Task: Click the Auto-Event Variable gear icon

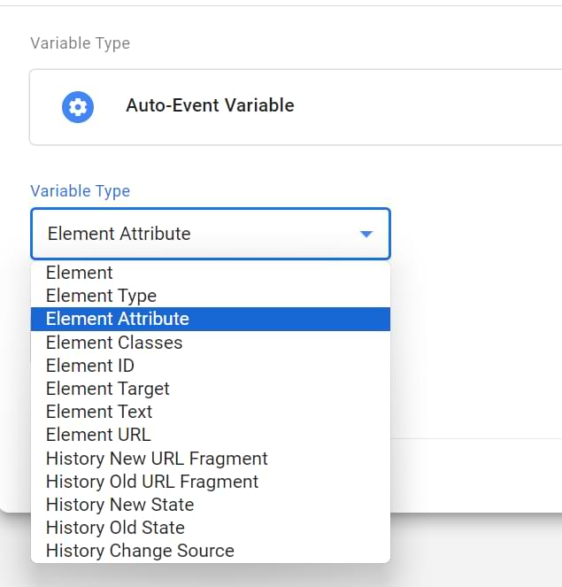Action: click(78, 107)
